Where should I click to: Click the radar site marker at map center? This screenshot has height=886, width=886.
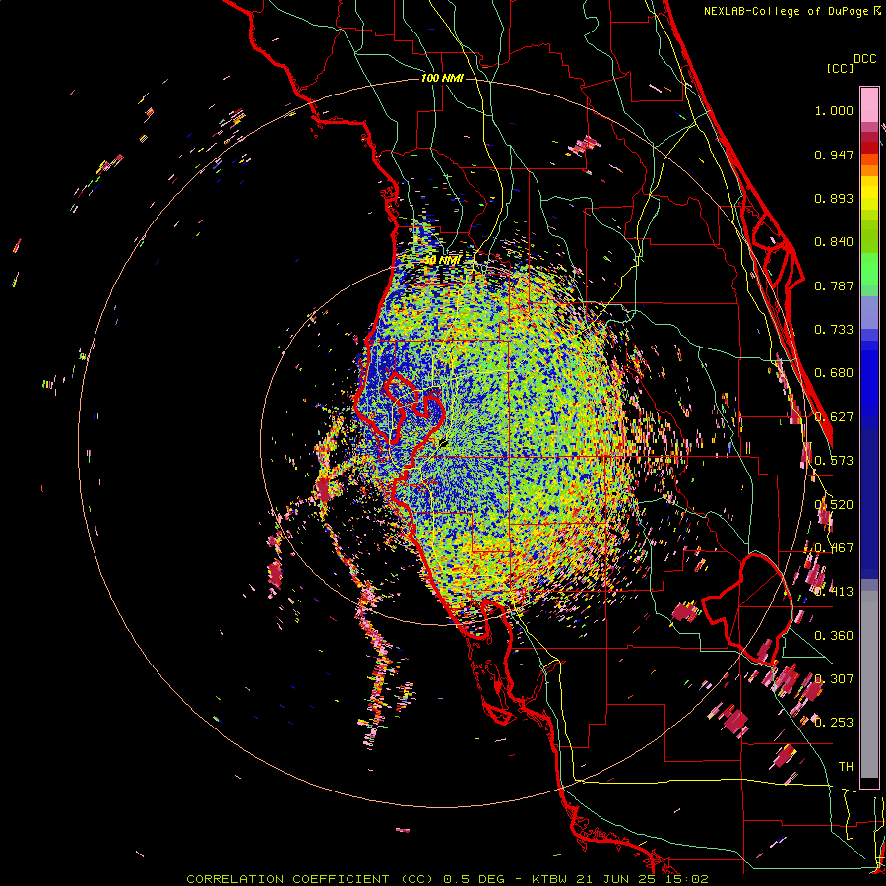(x=442, y=442)
